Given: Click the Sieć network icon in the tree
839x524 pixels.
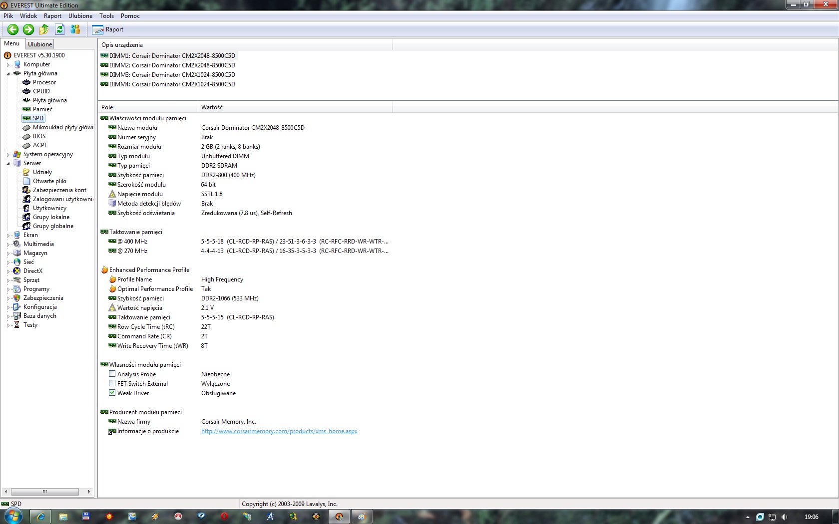Looking at the screenshot, I should [x=17, y=262].
